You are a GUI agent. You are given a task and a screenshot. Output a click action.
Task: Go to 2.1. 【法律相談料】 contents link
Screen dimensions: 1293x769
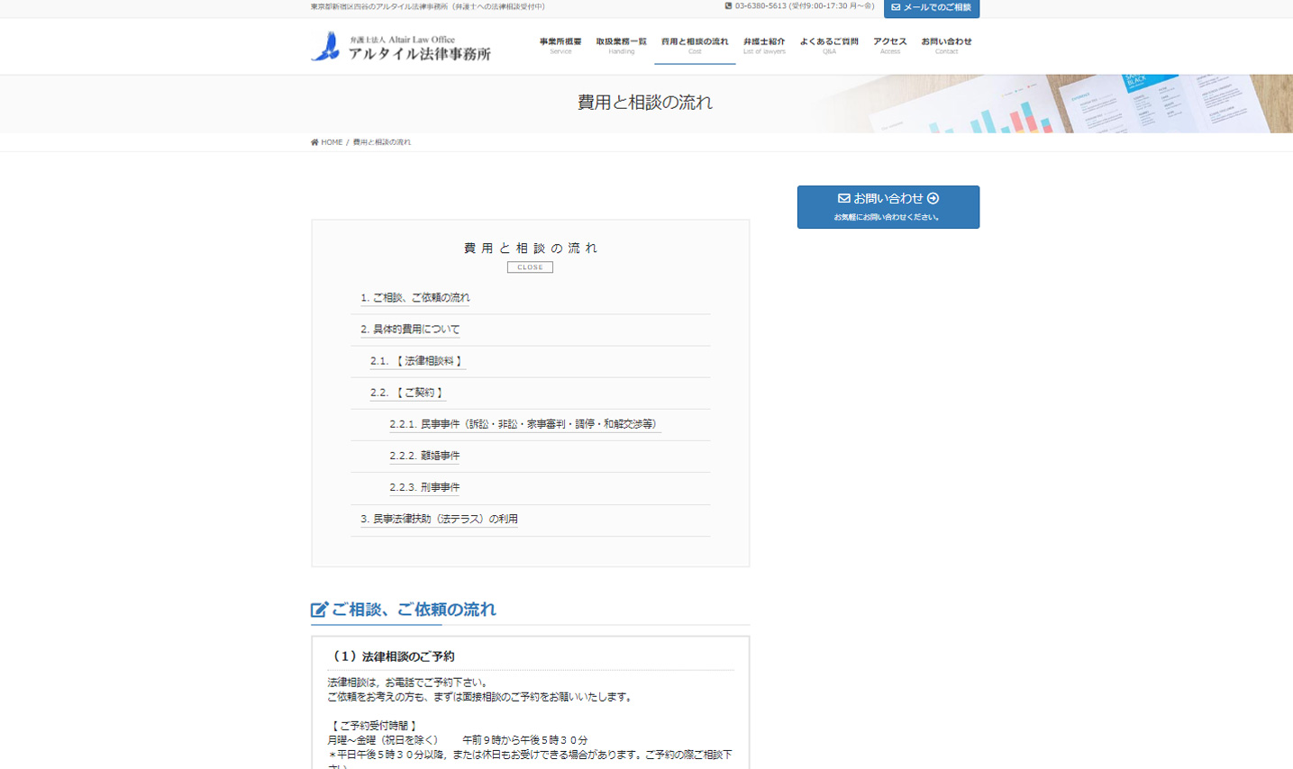[x=417, y=361]
